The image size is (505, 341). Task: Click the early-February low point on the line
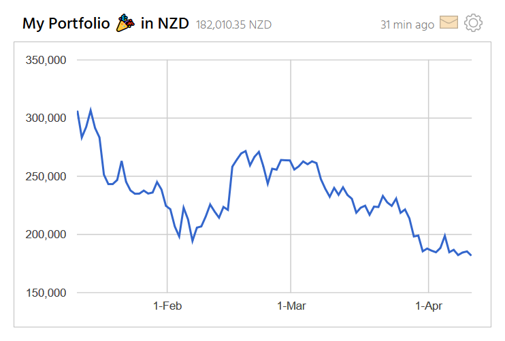193,241
